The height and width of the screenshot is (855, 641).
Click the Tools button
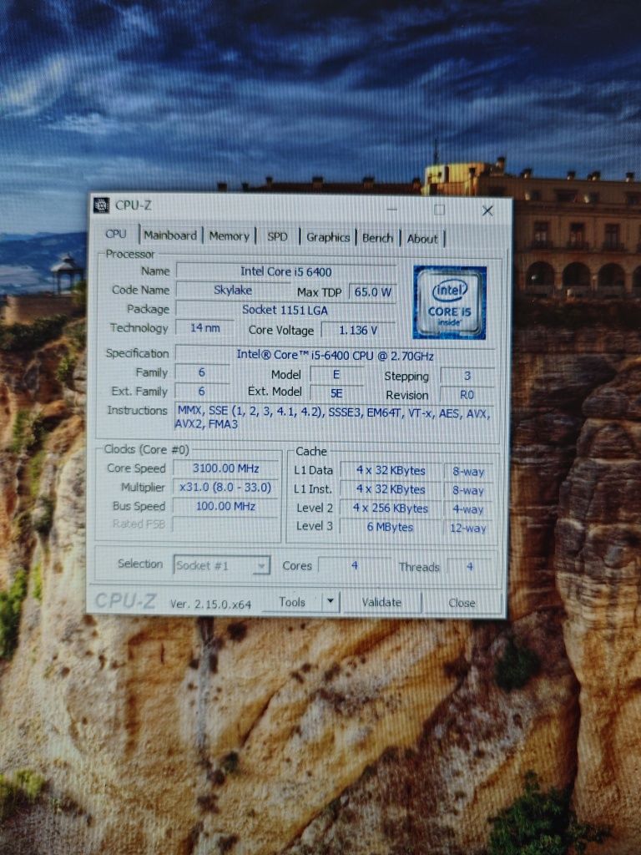[x=292, y=602]
